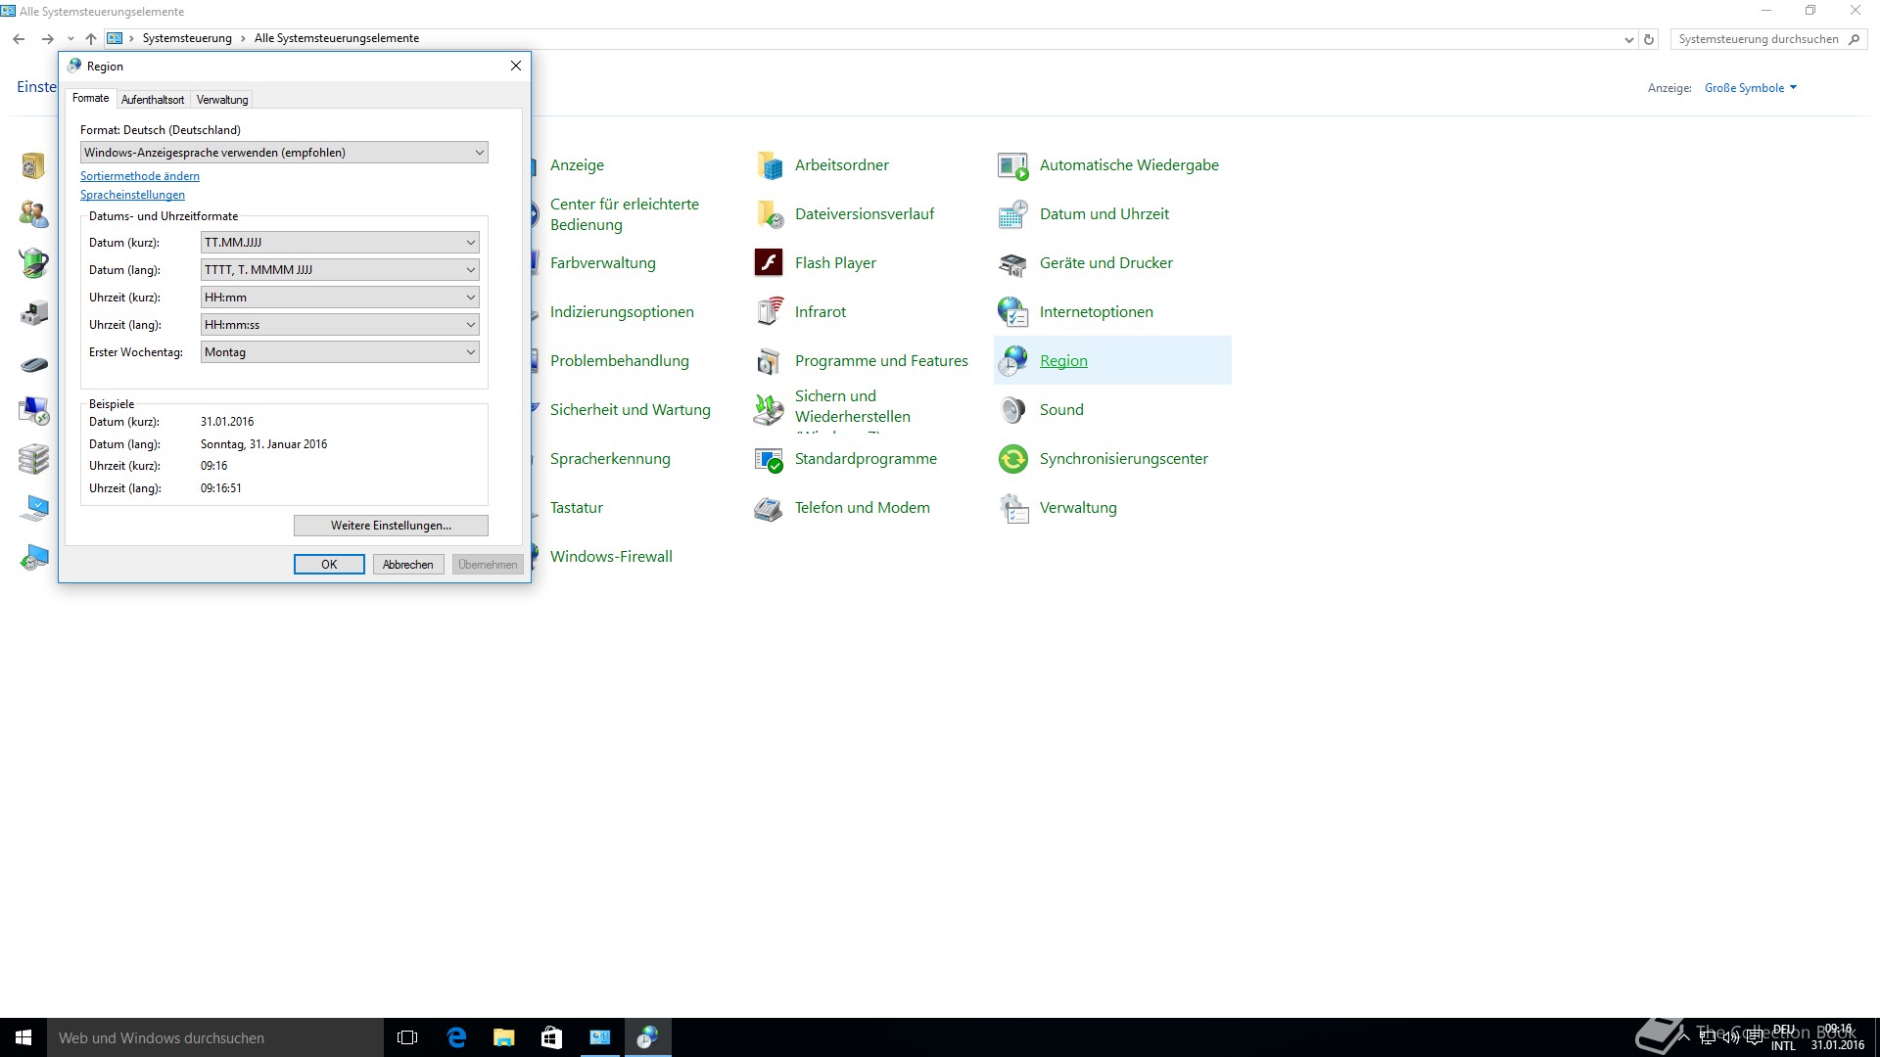
Task: Change Anzeige view via Große Symbole dropdown
Action: click(x=1751, y=88)
